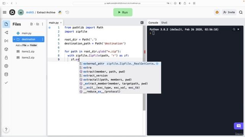Image resolution: width=245 pixels, height=137 pixels.
Task: Click the Python language badge icon
Action: (x=60, y=12)
